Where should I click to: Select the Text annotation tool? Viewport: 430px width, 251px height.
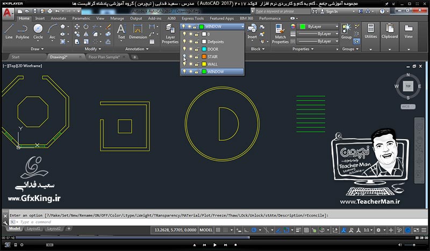coord(121,32)
